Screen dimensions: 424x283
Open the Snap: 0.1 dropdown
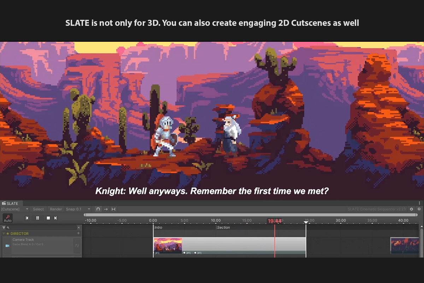[x=78, y=209]
